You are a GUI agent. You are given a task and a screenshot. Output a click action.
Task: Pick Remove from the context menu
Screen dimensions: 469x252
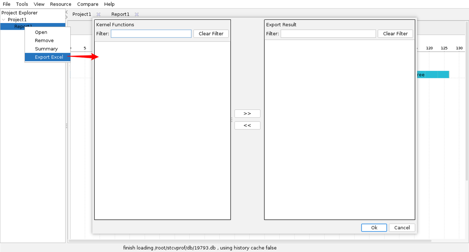(x=44, y=41)
